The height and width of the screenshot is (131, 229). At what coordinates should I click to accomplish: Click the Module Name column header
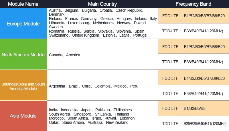pyautogui.click(x=23, y=4)
